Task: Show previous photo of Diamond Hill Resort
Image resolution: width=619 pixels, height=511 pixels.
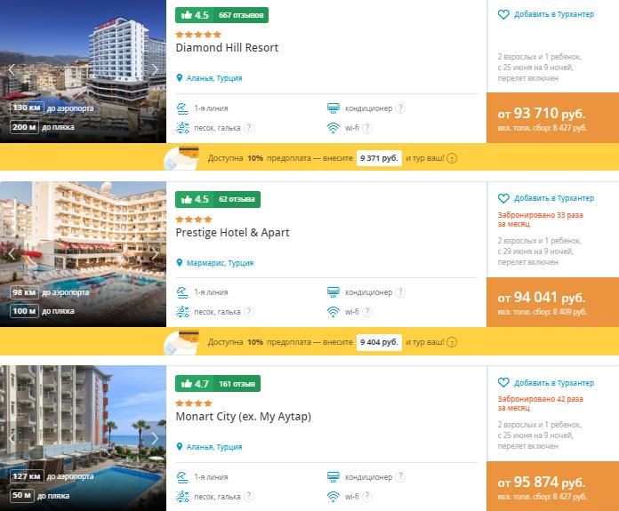Action: pos(12,69)
